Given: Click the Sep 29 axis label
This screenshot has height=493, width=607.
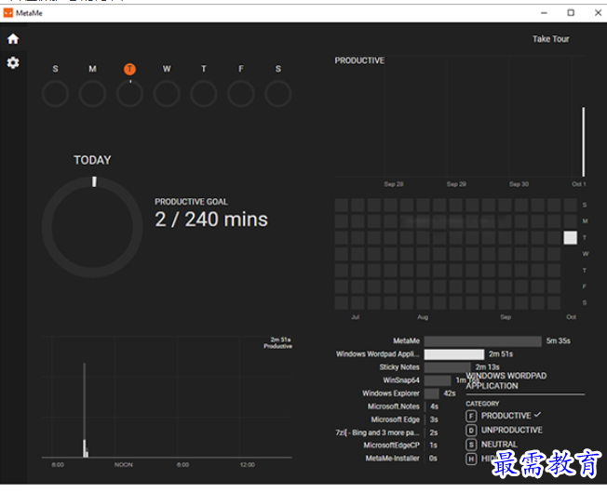Looking at the screenshot, I should (456, 184).
